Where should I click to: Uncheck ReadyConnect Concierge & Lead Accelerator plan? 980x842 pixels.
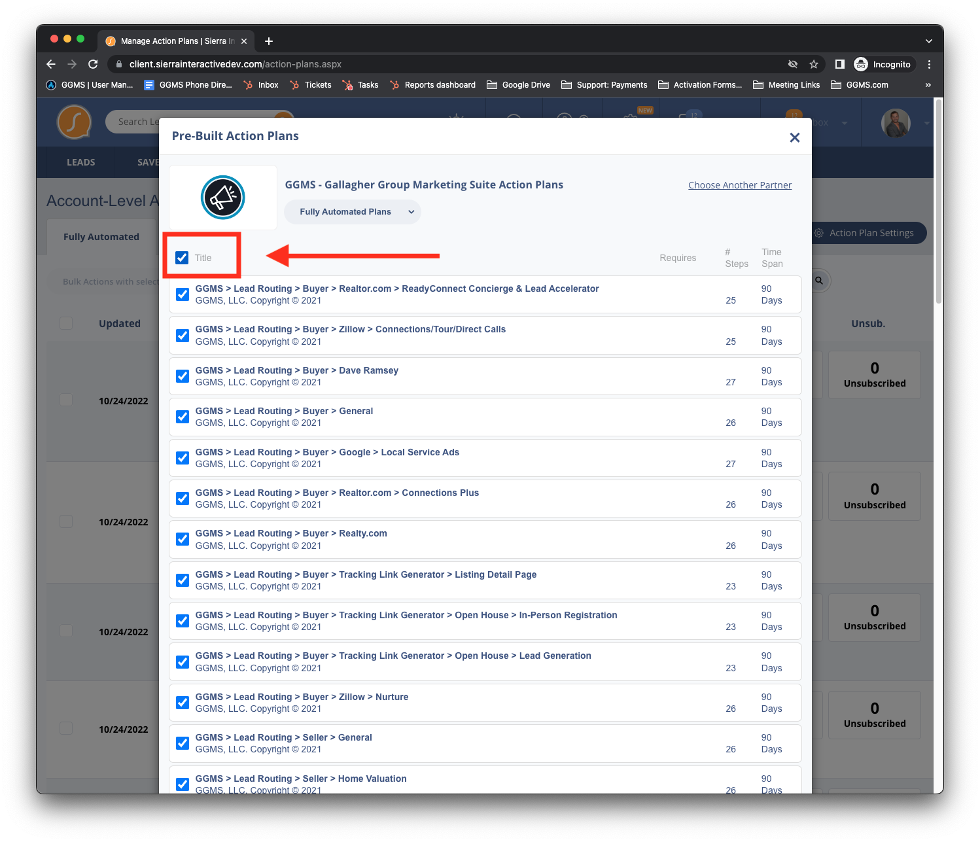[183, 294]
